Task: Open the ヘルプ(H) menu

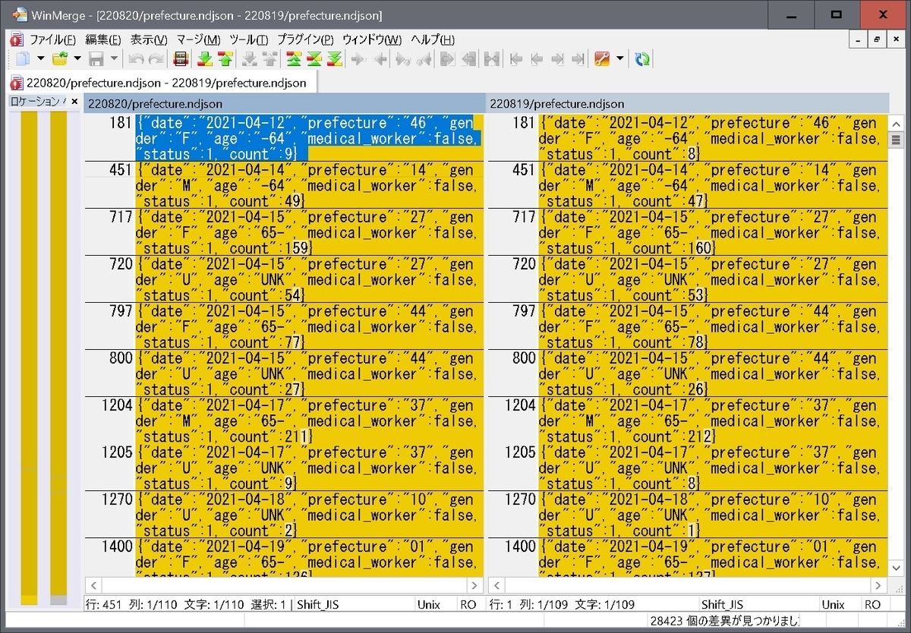Action: (x=433, y=39)
